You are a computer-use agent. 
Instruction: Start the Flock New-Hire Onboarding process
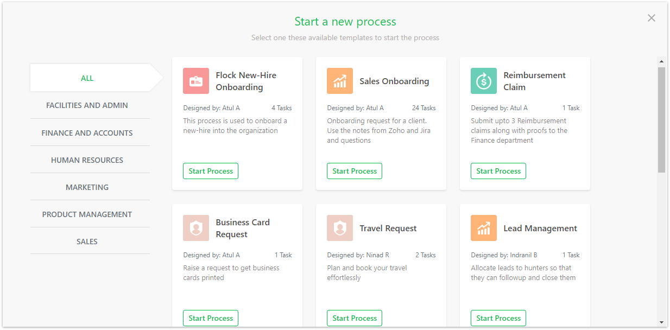pos(211,171)
